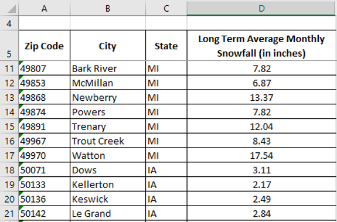Select the 7.82 snowfall for Powers

[261, 111]
